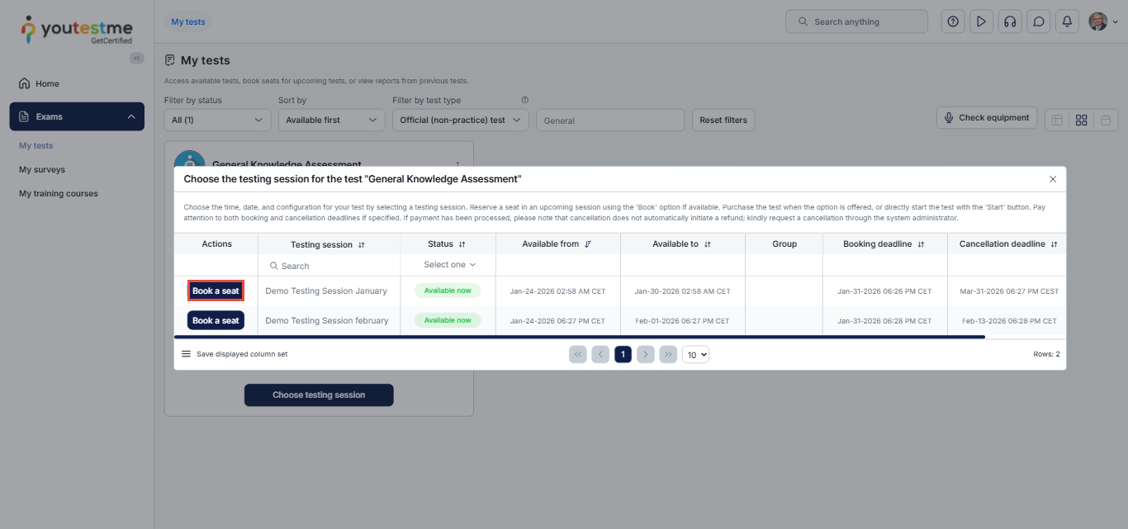Open rows per page dropdown showing 10
The image size is (1128, 529).
[695, 355]
